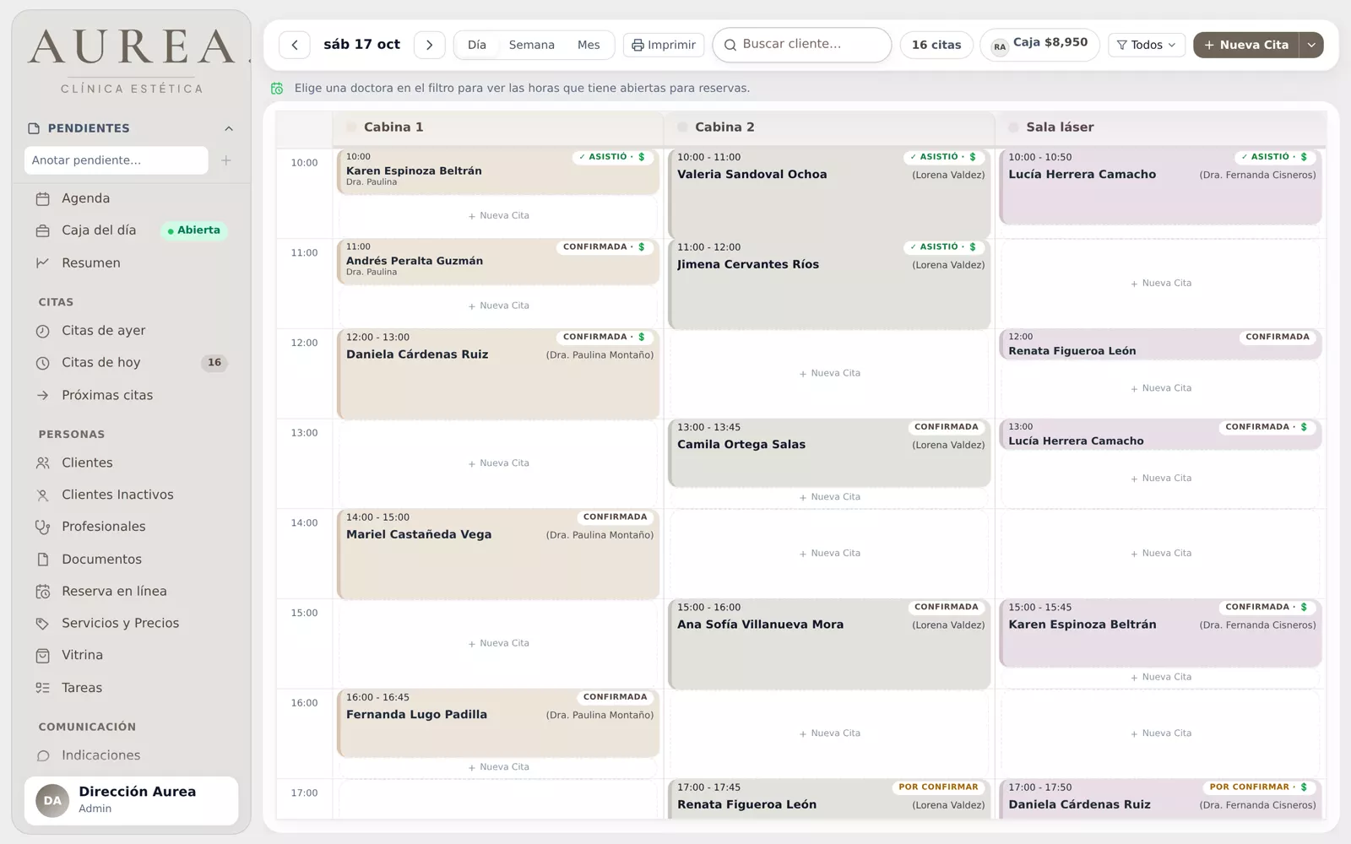Click the Profesionales stethoscope icon
The height and width of the screenshot is (844, 1351).
tap(43, 527)
